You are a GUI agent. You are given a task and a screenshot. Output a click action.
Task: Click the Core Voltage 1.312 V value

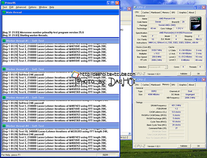[180, 28]
